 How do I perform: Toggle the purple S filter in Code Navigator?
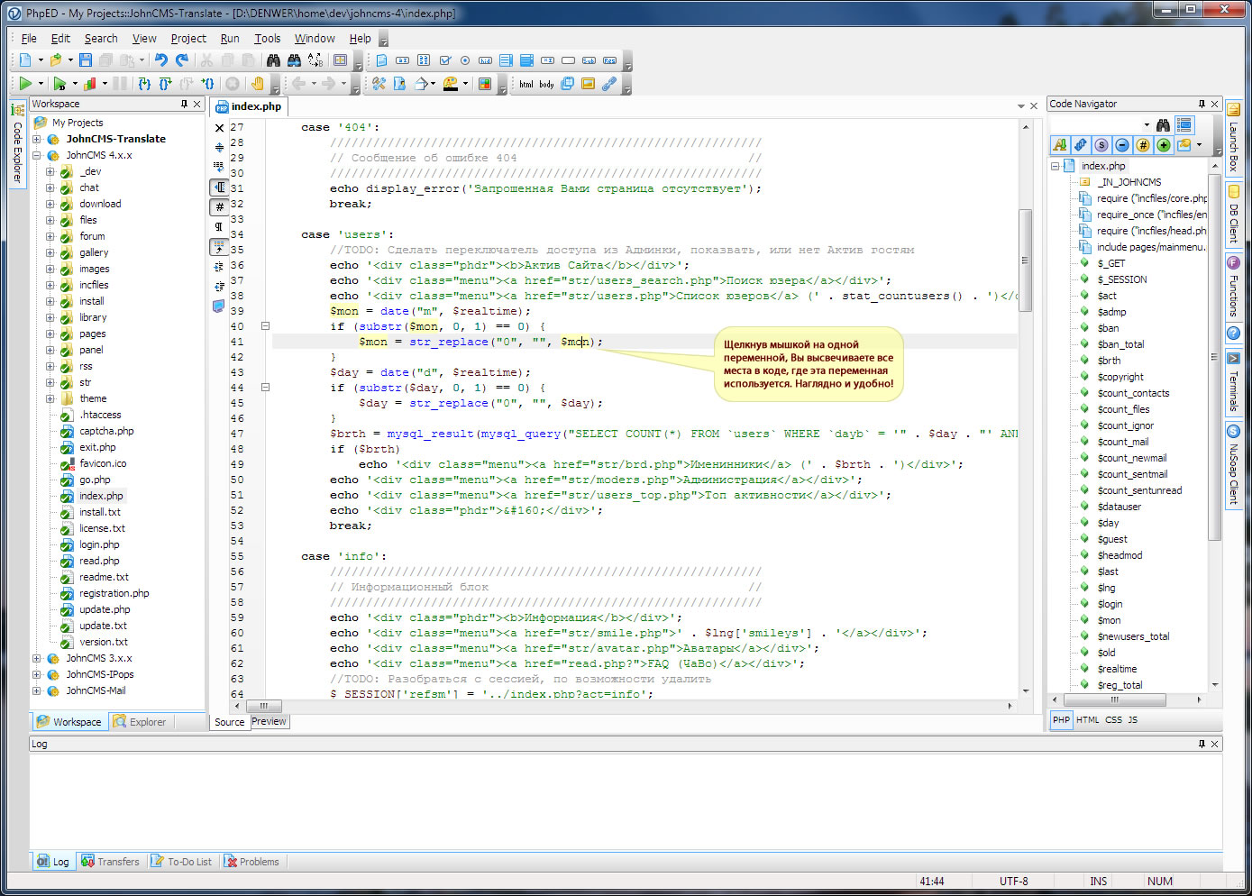click(1101, 145)
